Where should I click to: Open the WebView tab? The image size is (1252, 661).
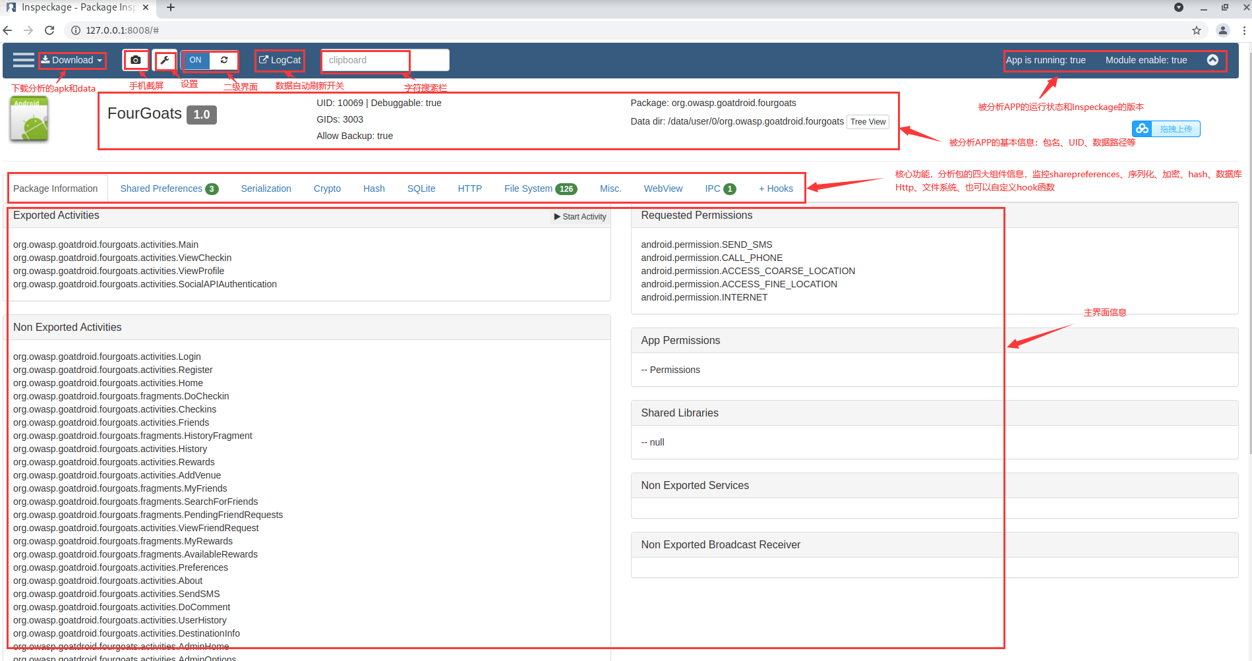click(x=663, y=188)
